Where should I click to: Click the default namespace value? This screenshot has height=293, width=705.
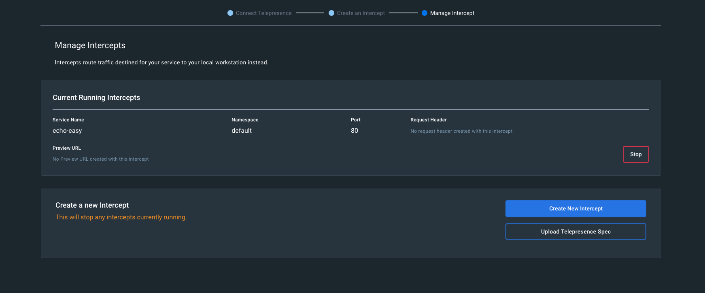pos(242,131)
